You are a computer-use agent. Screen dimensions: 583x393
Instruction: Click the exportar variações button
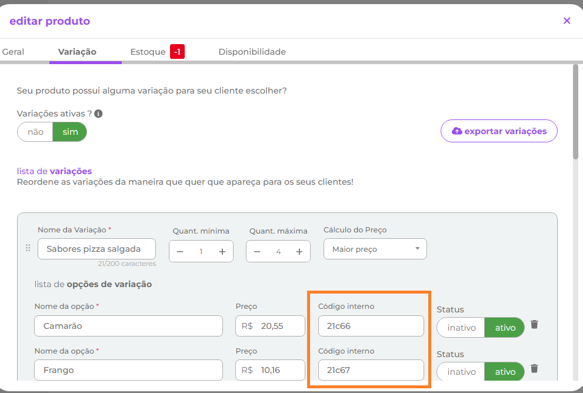point(499,131)
